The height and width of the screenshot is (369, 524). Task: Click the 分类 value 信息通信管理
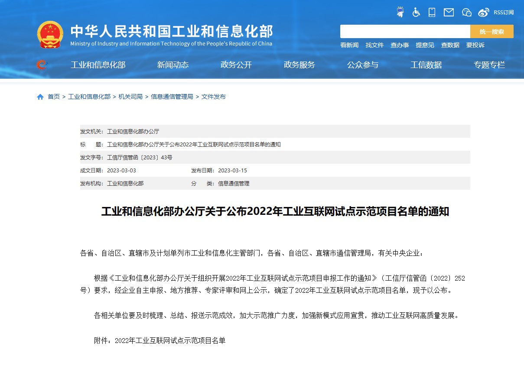click(234, 183)
